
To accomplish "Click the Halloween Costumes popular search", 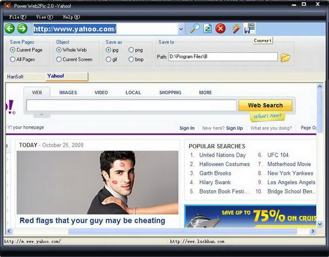I will tap(224, 164).
